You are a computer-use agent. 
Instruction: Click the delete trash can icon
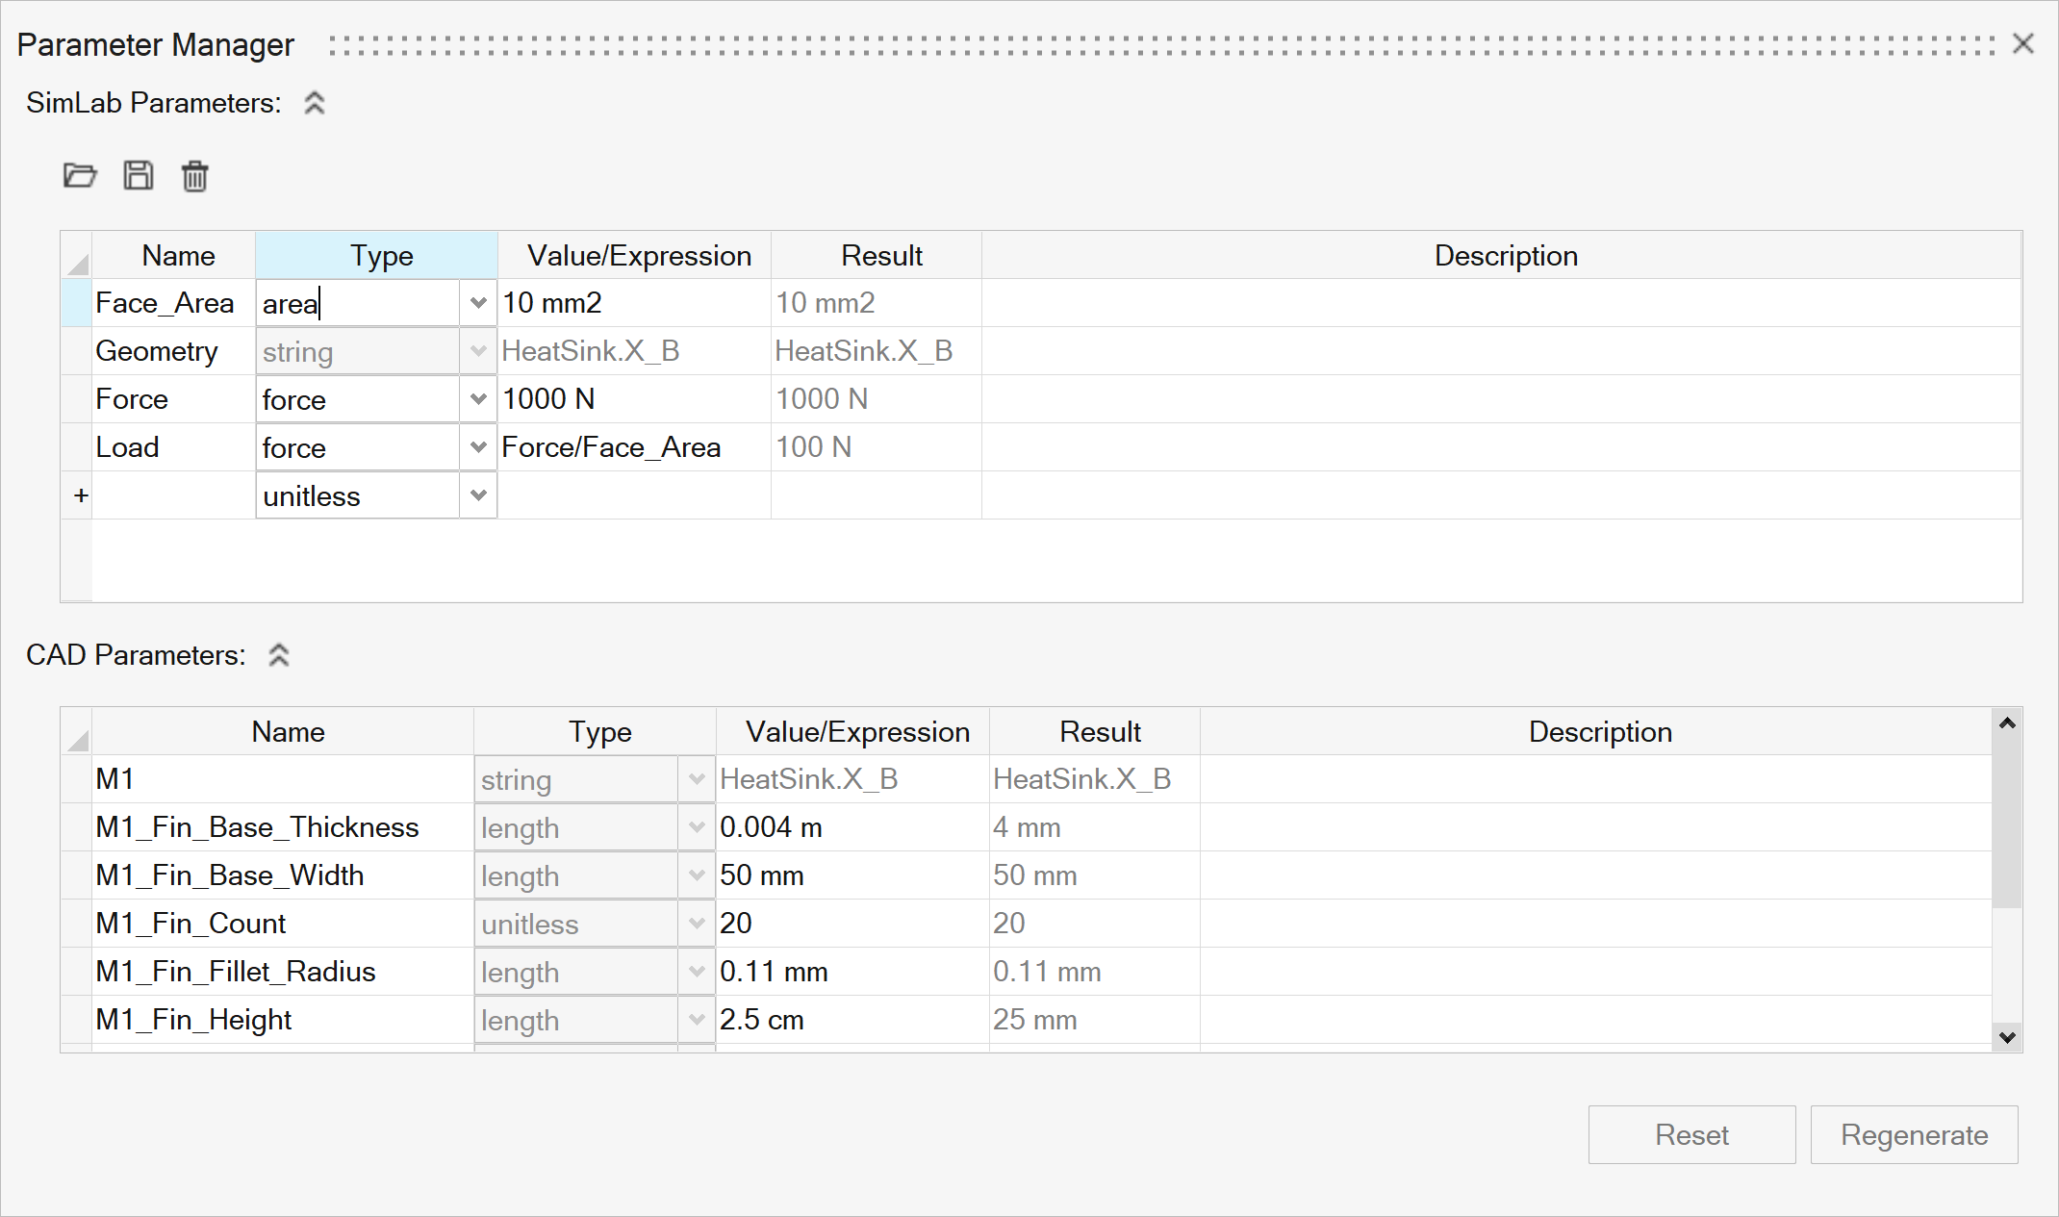(195, 176)
